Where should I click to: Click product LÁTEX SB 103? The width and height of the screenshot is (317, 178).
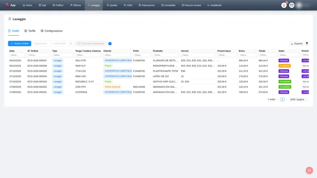click(x=161, y=76)
